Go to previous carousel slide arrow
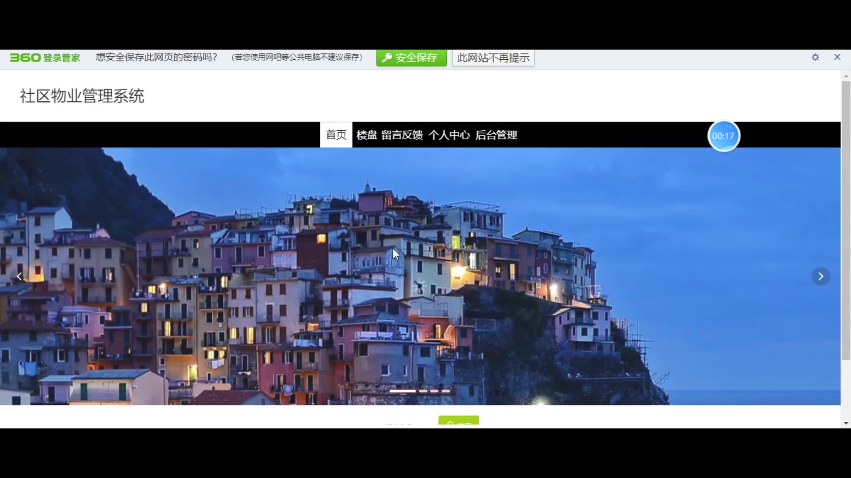Viewport: 851px width, 478px height. pyautogui.click(x=19, y=277)
